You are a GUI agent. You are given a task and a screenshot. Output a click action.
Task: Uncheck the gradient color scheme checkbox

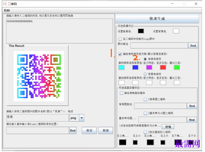click(120, 54)
